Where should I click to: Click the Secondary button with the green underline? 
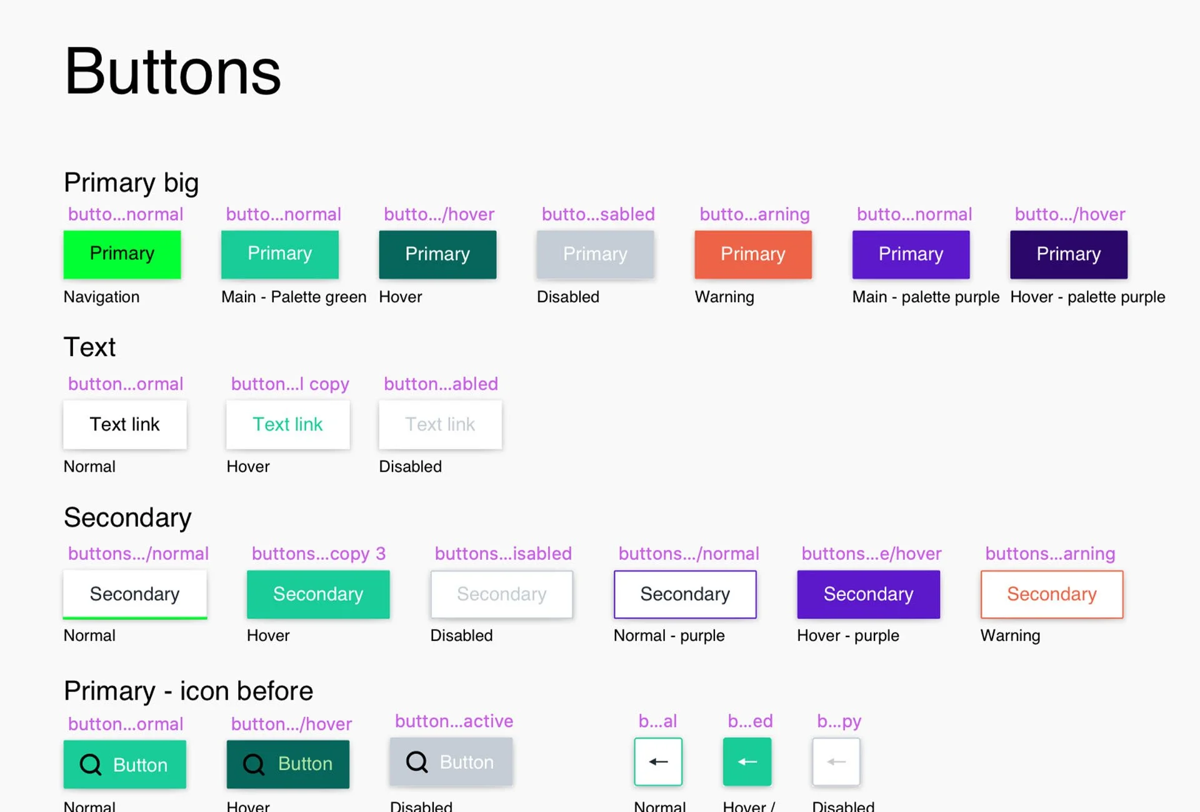(134, 594)
